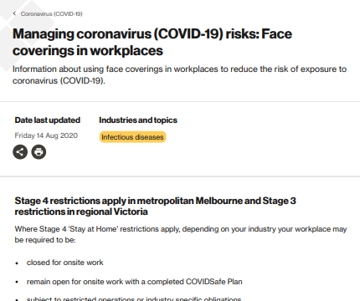Viewport: 360px width, 301px height.
Task: Click the COVIDSafe Plan bullet item
Action: click(x=135, y=282)
